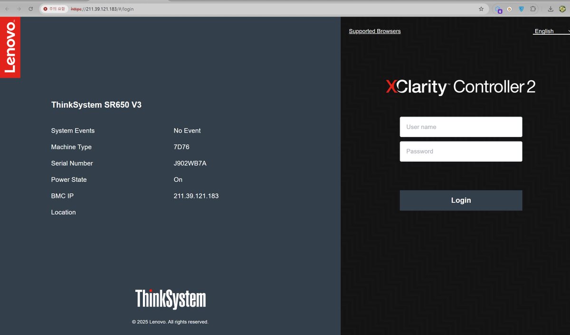Open the Supported Browsers link

(375, 31)
